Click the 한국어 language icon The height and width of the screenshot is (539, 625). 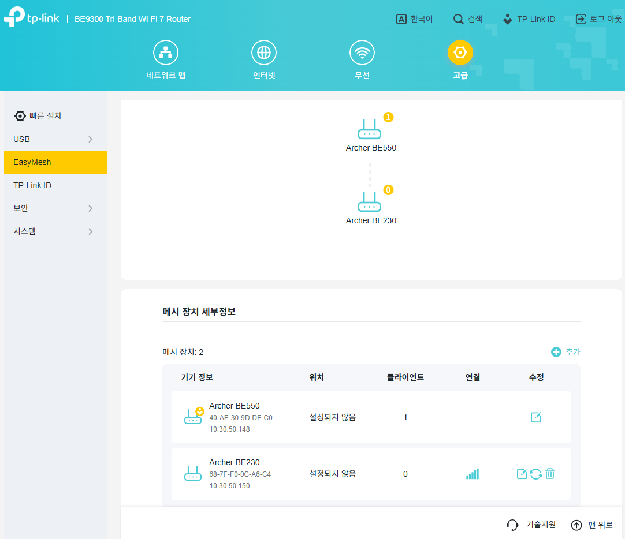pyautogui.click(x=401, y=18)
